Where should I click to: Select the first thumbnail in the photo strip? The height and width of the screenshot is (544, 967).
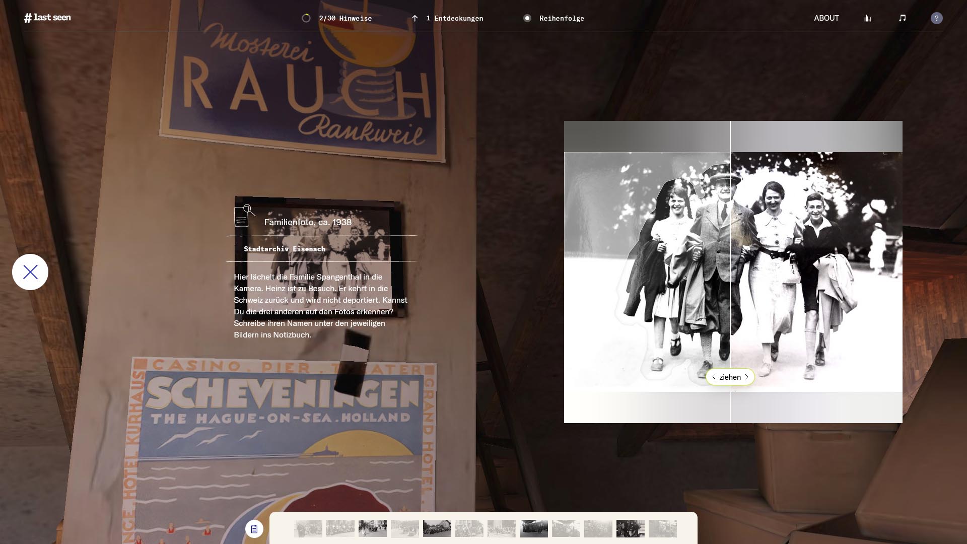308,528
